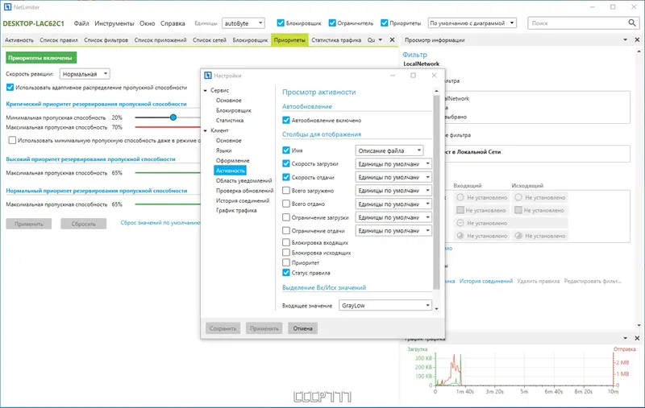Click into the Поиск search field
The image size is (645, 408).
click(577, 23)
